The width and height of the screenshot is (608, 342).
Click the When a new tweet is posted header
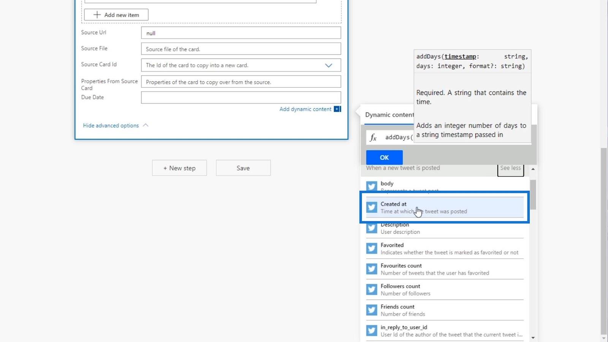pos(403,168)
